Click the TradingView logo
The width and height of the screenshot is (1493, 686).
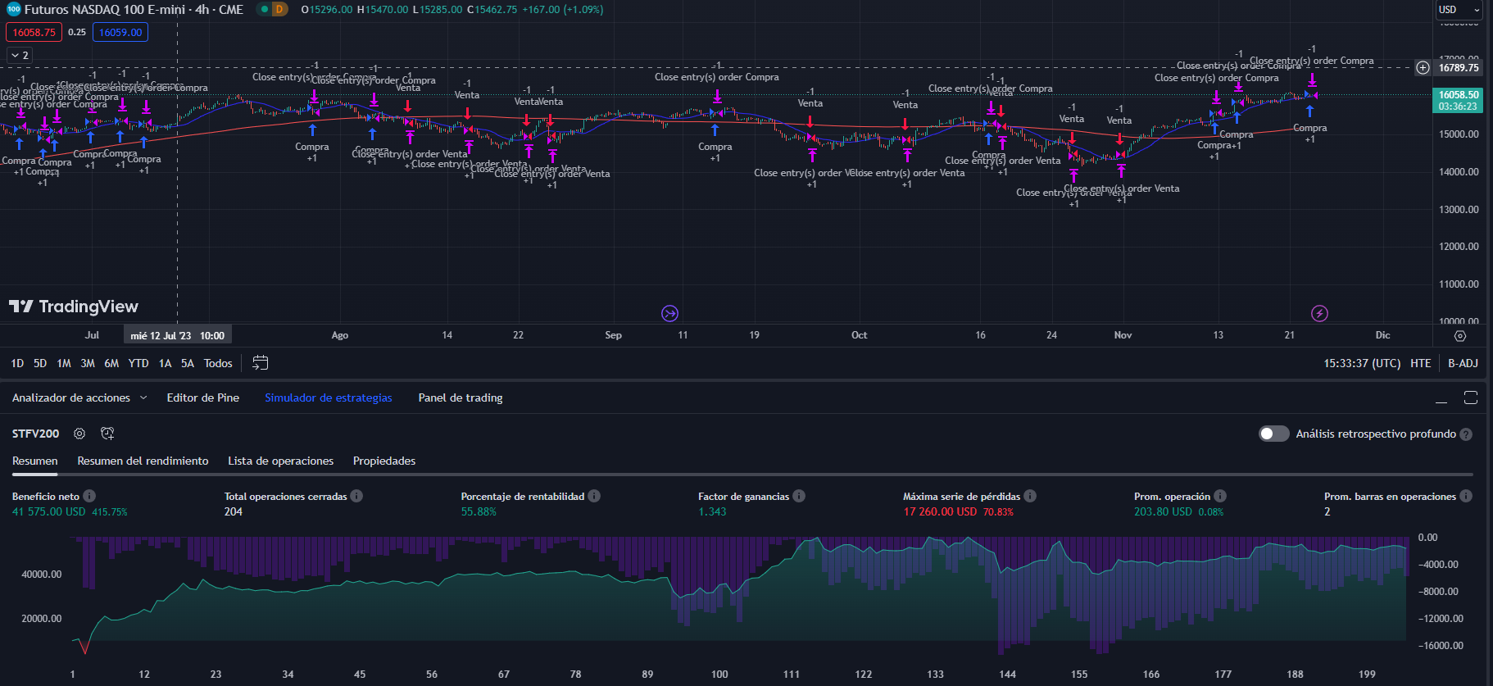[x=74, y=307]
